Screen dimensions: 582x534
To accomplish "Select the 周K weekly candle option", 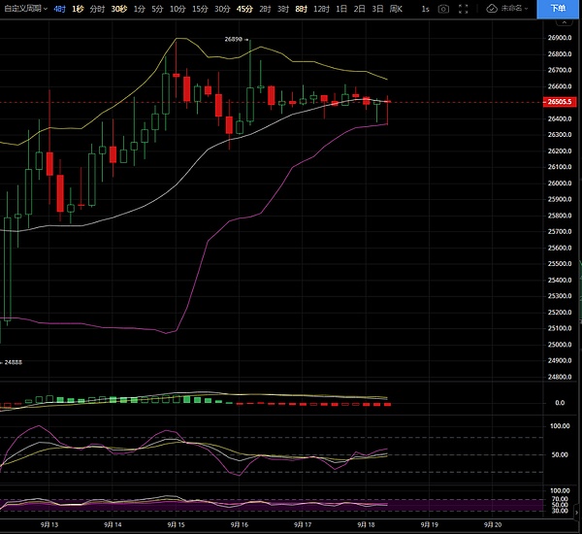I will coord(396,8).
